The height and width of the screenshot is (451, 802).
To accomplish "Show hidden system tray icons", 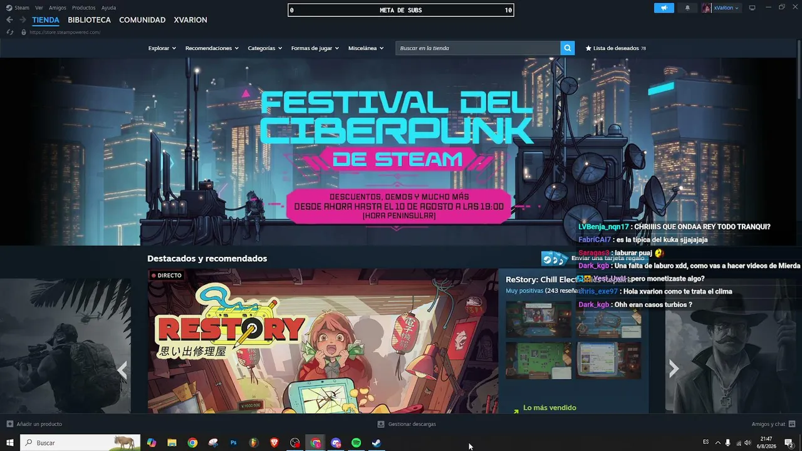I will tap(717, 443).
